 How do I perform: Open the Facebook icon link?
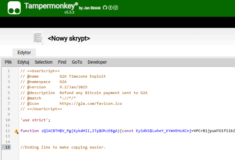(110, 8)
